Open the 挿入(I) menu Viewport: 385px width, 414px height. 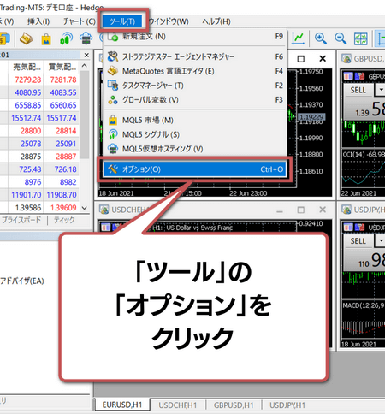click(38, 21)
